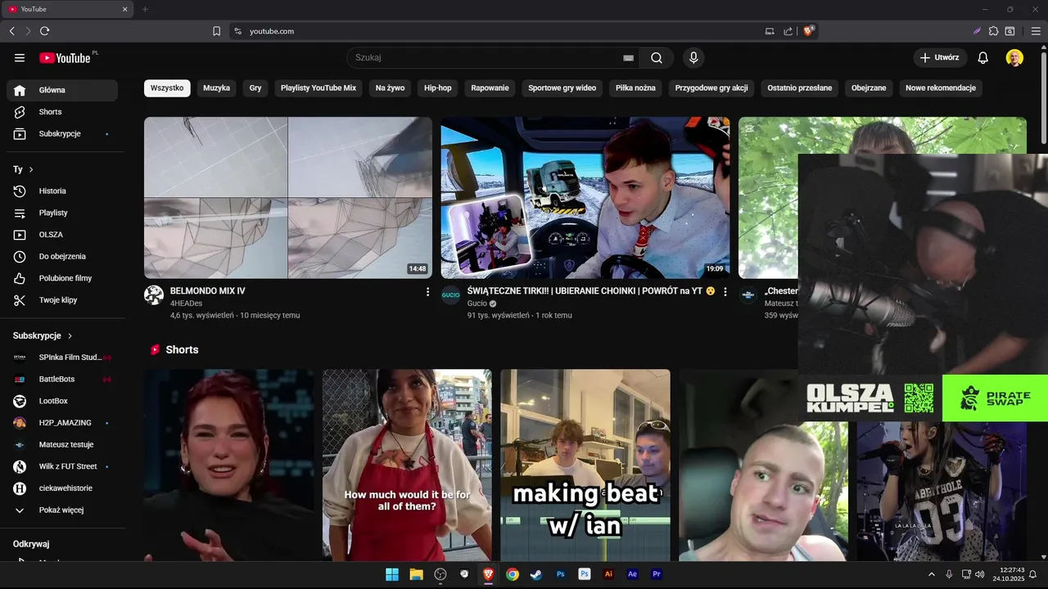Open Polubione filmy in the sidebar
This screenshot has width=1048, height=589.
click(62, 278)
